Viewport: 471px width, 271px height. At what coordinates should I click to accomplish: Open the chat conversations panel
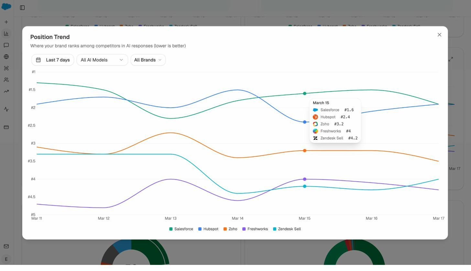[6, 45]
